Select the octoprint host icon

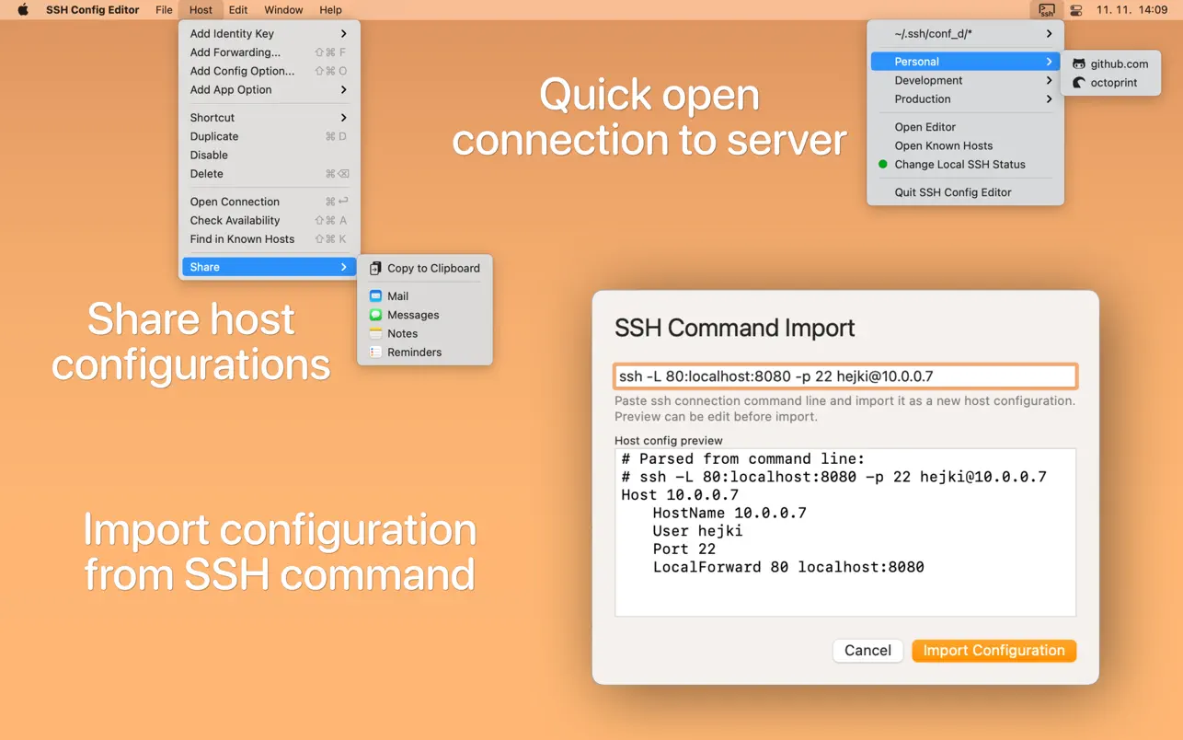click(x=1079, y=83)
